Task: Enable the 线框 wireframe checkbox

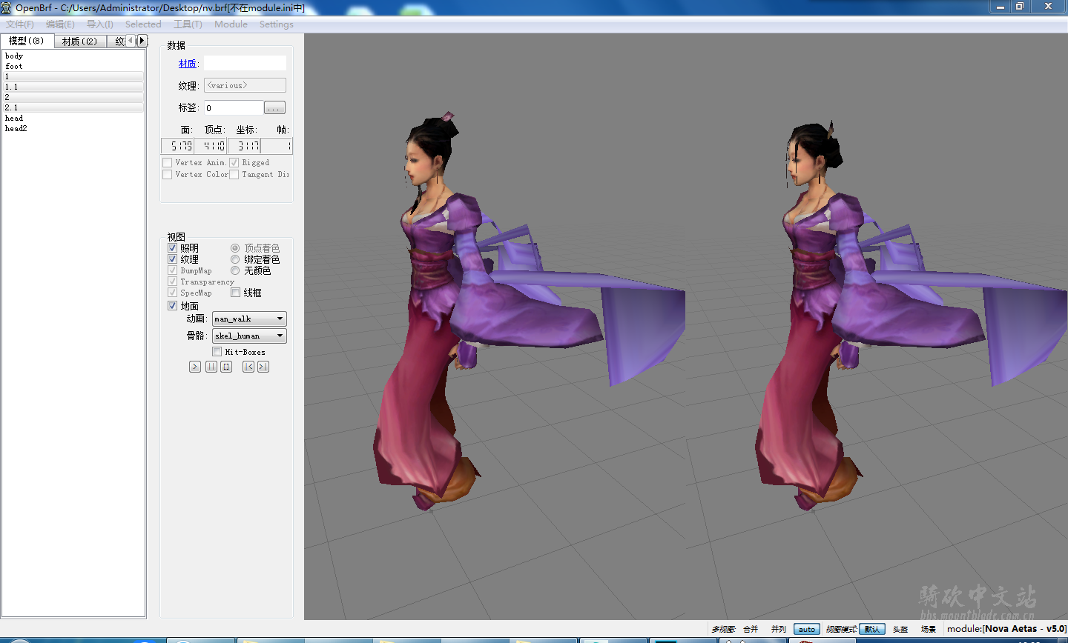Action: [235, 293]
